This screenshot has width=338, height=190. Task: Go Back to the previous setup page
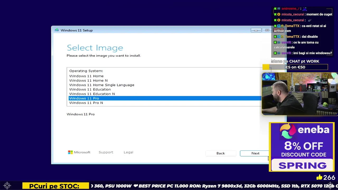[x=220, y=153]
